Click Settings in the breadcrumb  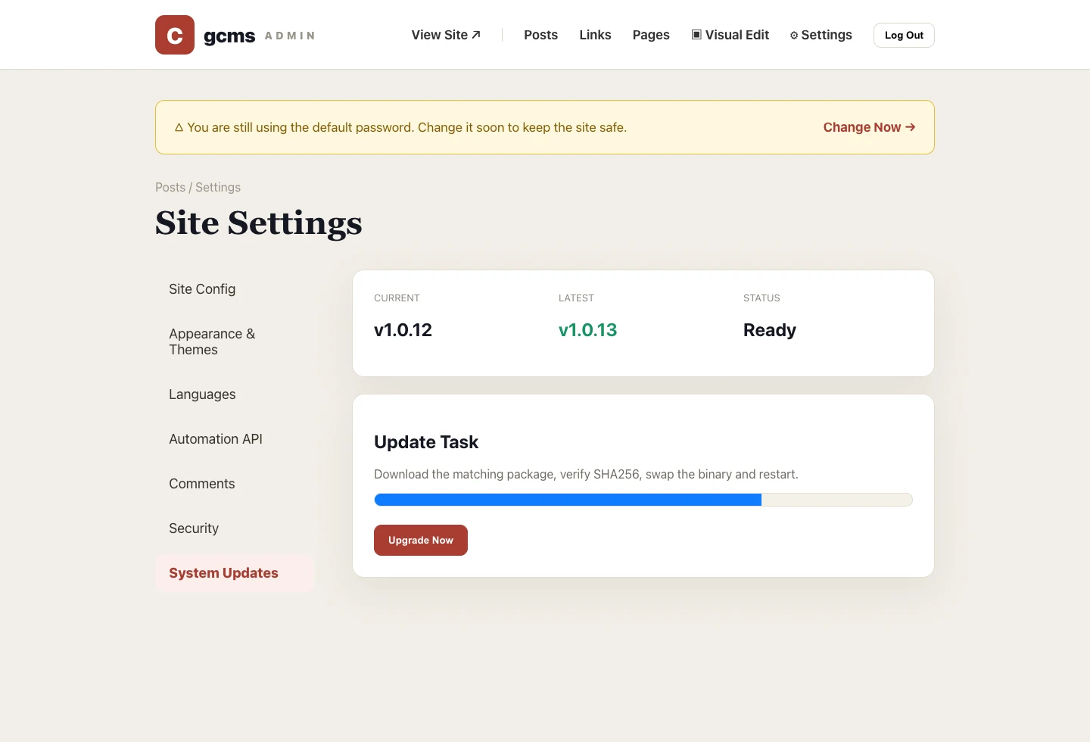(x=218, y=187)
